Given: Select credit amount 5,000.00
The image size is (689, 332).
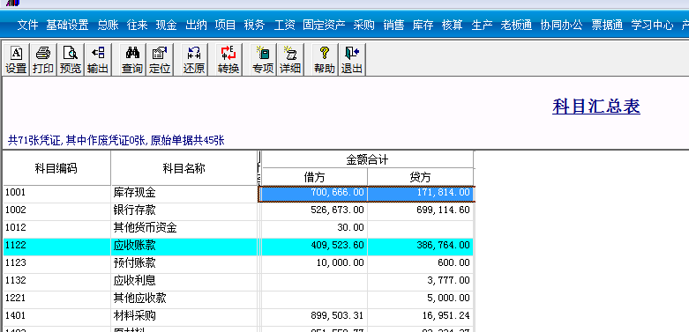Looking at the screenshot, I should tap(421, 299).
